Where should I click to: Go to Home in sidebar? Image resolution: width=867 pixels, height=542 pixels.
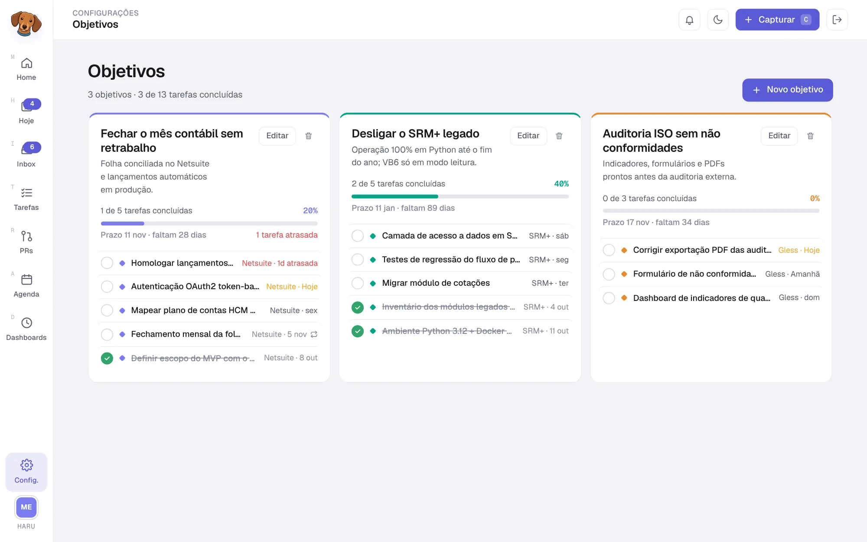[x=26, y=69]
